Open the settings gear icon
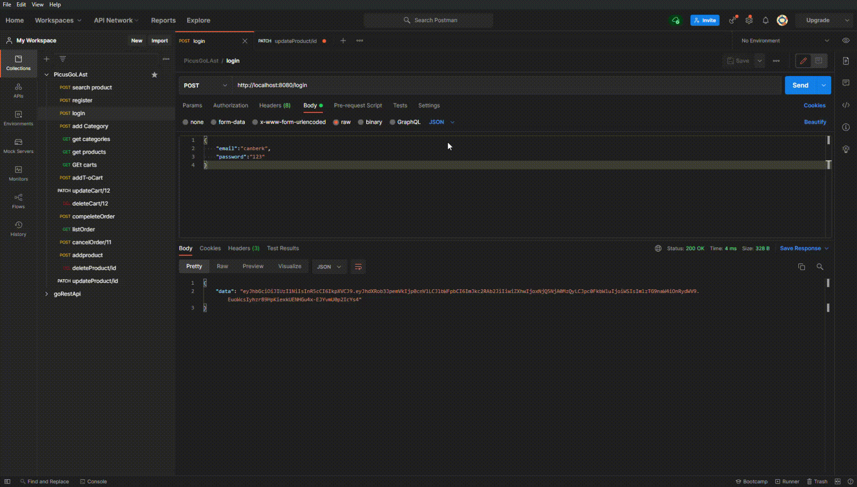857x487 pixels. coord(749,20)
